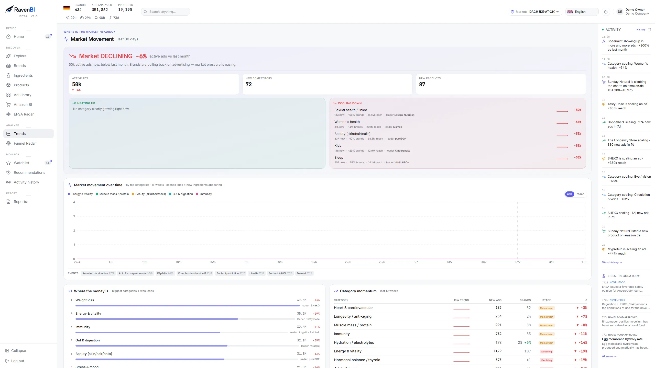This screenshot has width=655, height=368.
Task: Collapse the activity panel icon
Action: pyautogui.click(x=649, y=30)
